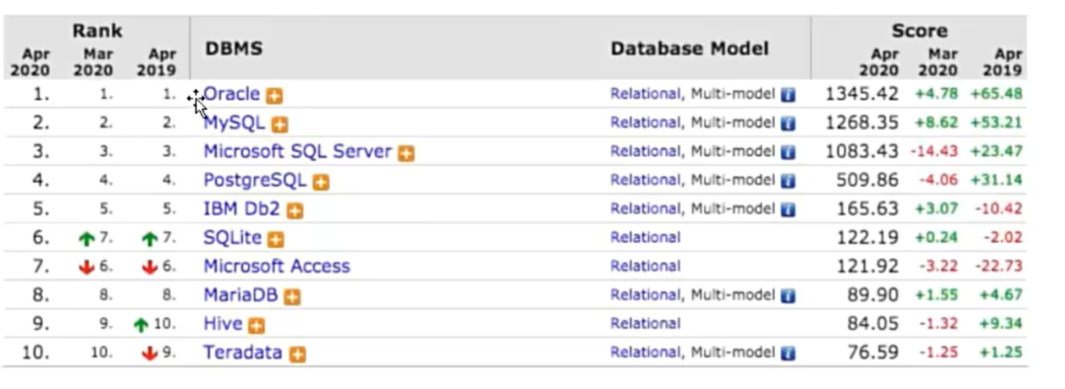Click the Relational link in MySQL's row

point(645,123)
